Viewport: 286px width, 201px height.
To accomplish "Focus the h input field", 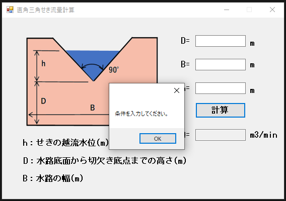I will [221, 88].
